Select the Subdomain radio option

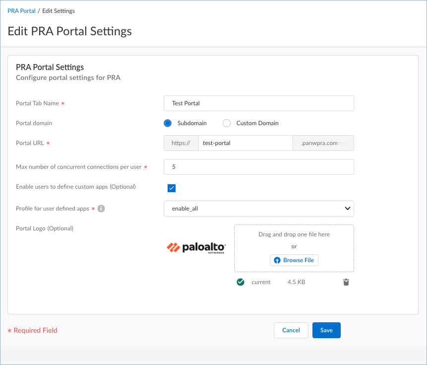click(x=168, y=123)
